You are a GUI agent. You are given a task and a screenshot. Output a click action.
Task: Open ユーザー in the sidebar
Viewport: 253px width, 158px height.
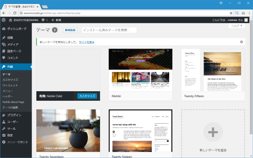click(16, 122)
